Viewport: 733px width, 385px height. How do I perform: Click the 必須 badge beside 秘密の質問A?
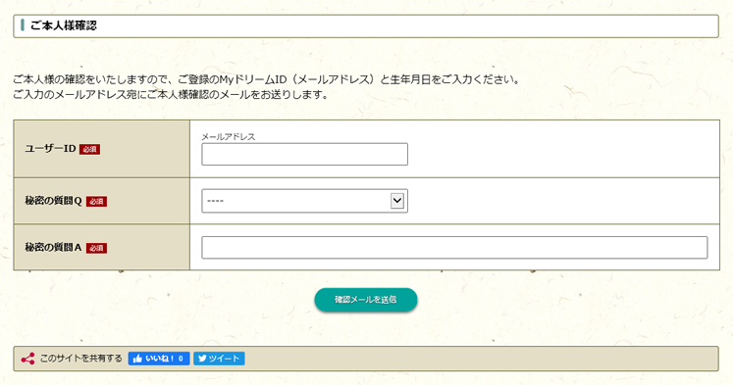96,248
